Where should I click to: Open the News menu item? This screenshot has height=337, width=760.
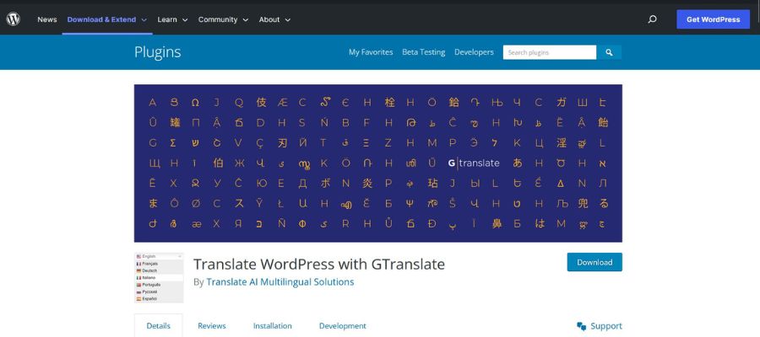[x=47, y=20]
